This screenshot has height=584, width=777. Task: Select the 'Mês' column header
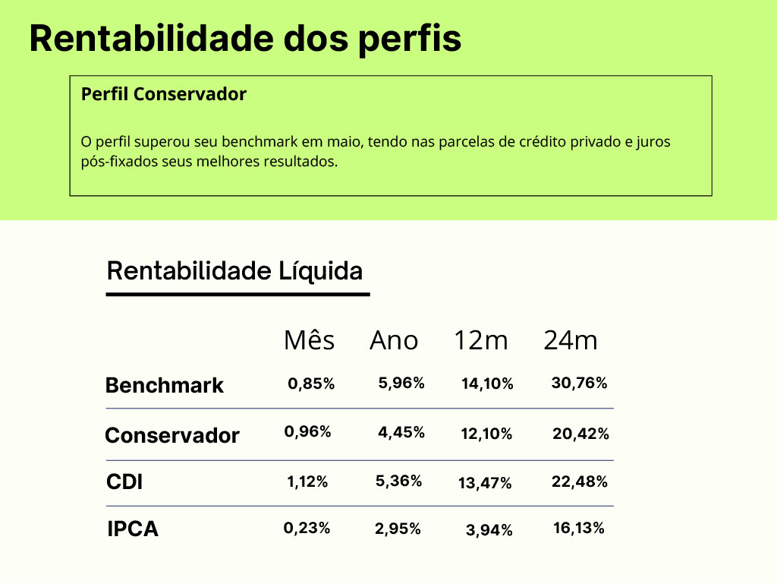click(309, 340)
